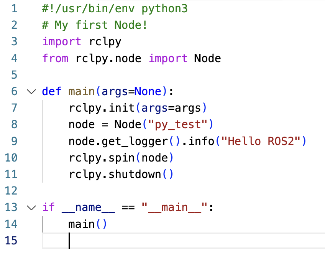
Task: Click line number 7 in gutter
Action: (x=14, y=108)
